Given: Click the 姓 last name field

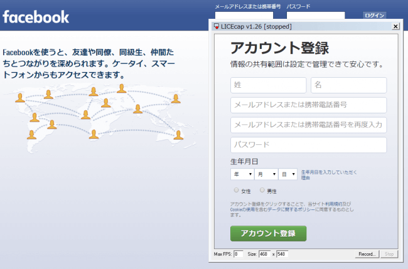Looking at the screenshot, I should pyautogui.click(x=268, y=85).
